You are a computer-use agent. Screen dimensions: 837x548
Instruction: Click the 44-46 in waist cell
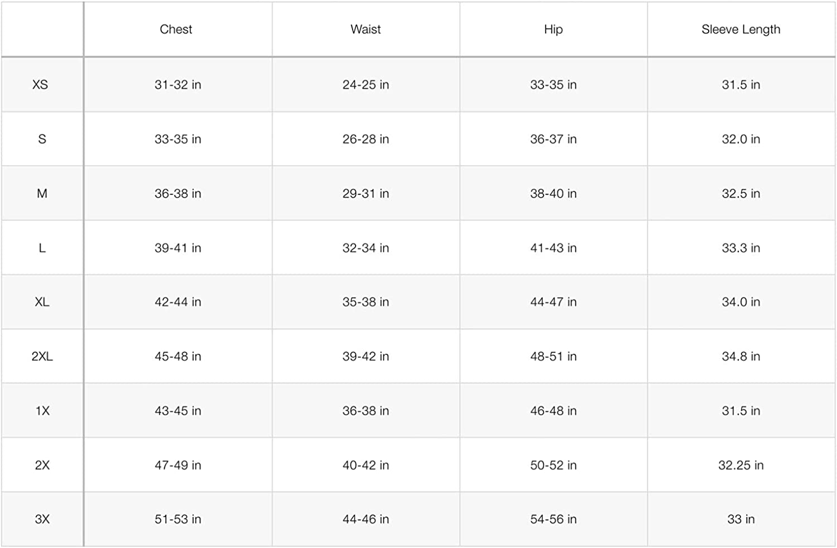[x=365, y=520]
